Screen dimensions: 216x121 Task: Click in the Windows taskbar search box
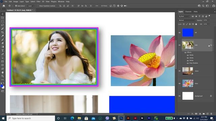coord(31,118)
